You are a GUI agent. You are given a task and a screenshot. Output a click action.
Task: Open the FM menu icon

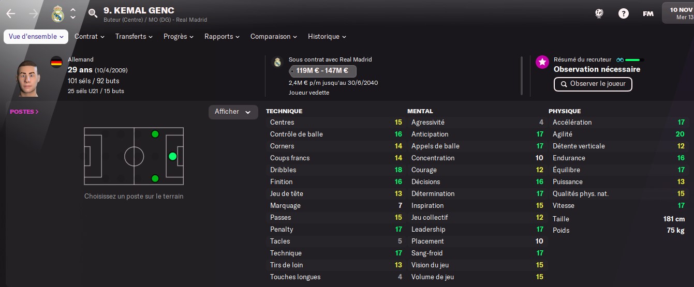648,13
